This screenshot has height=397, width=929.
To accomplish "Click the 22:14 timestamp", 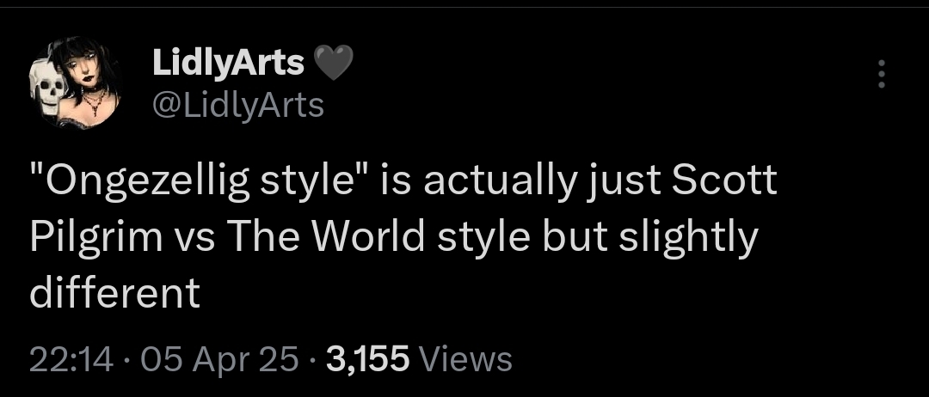I will click(71, 358).
